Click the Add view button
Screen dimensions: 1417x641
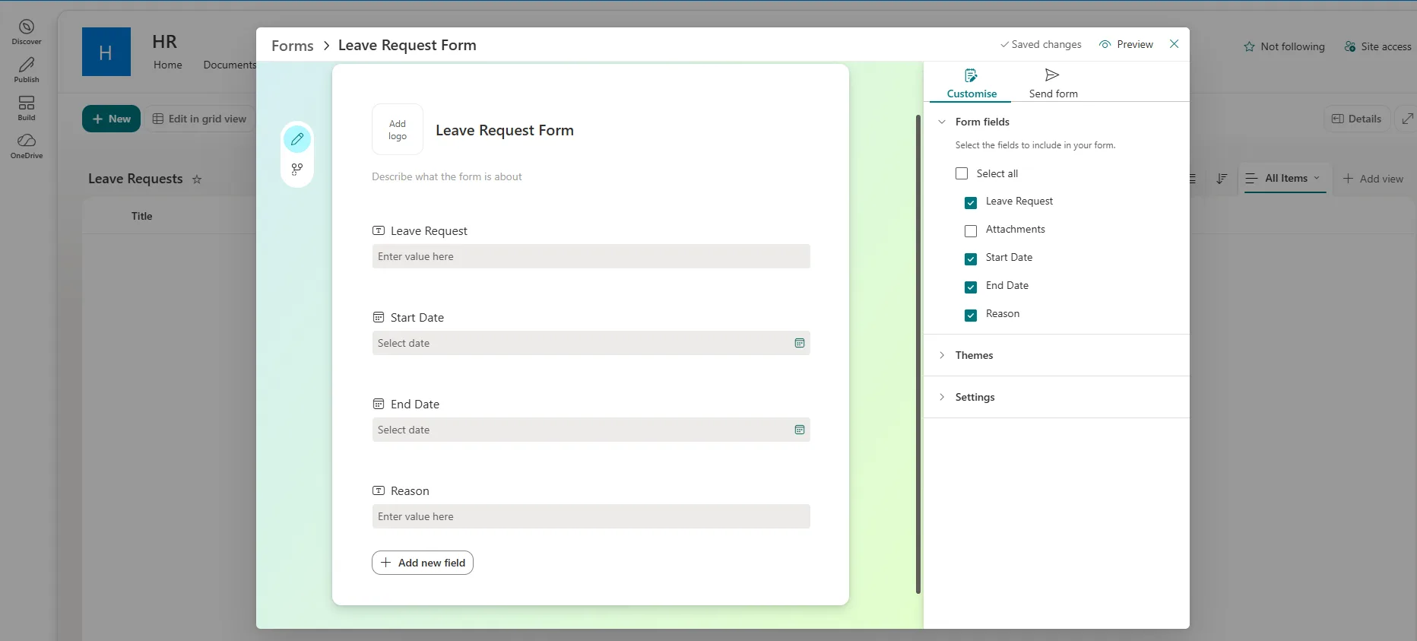tap(1373, 179)
